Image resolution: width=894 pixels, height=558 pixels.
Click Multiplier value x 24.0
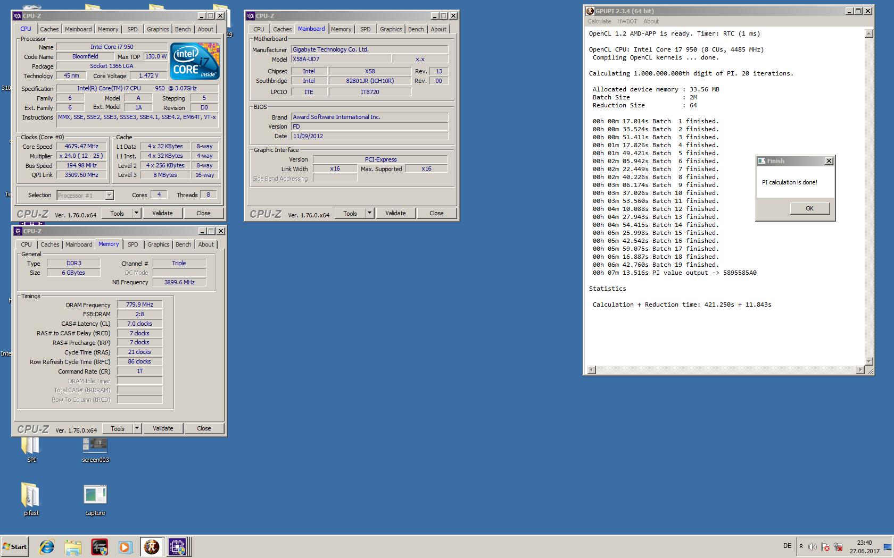[x=81, y=156]
